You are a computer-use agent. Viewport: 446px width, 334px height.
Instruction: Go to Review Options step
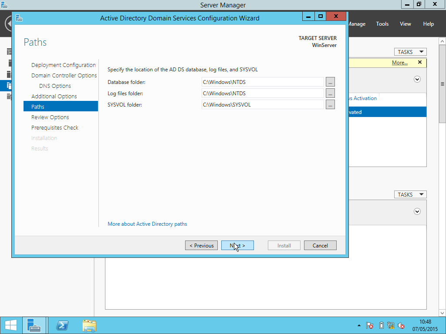tap(50, 117)
